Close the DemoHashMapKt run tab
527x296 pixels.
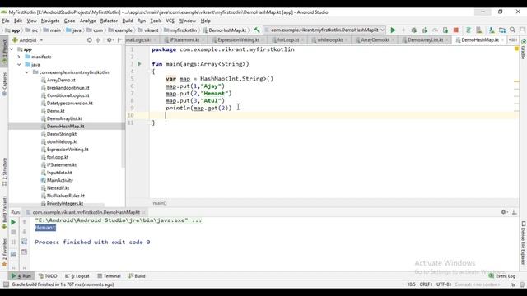coord(144,212)
